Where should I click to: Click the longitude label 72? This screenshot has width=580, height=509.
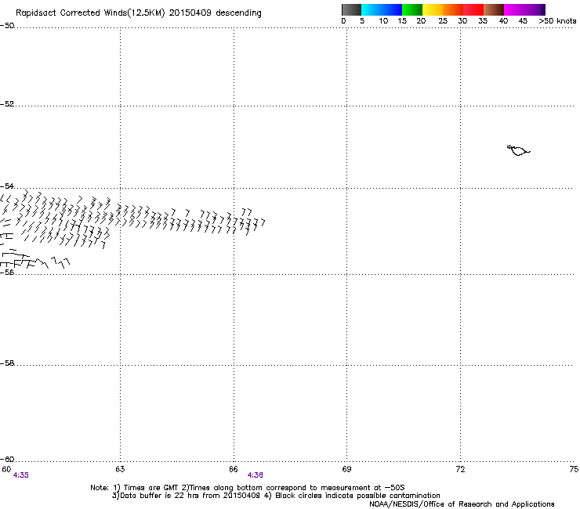tap(460, 469)
